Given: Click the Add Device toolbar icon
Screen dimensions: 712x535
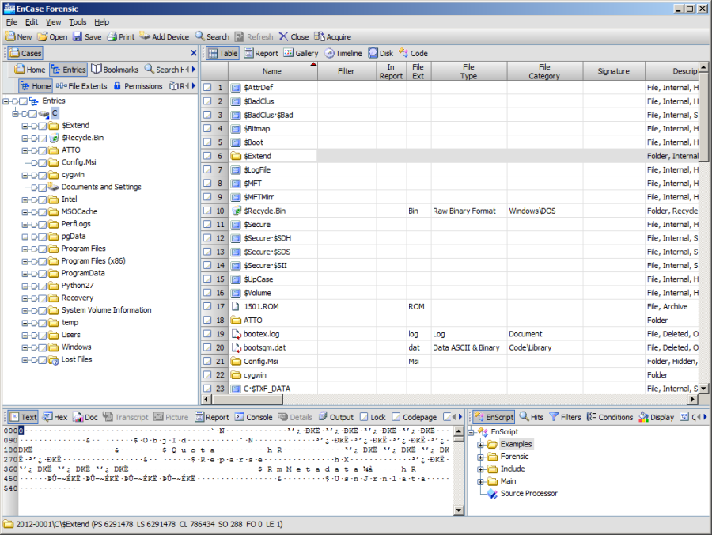Looking at the screenshot, I should click(145, 36).
